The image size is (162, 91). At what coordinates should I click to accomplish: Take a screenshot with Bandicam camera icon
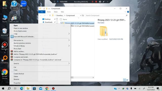coord(100,2)
